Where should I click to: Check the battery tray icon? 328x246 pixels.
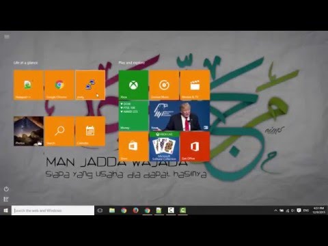[282, 210]
